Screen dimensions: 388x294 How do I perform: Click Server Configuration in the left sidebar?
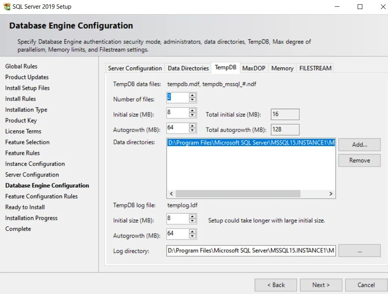[32, 175]
